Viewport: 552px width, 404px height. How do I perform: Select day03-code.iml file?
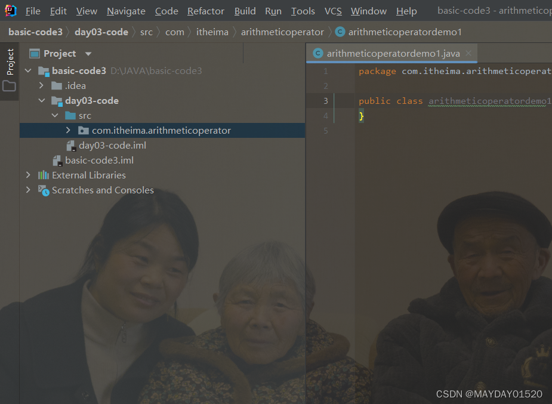pyautogui.click(x=112, y=146)
